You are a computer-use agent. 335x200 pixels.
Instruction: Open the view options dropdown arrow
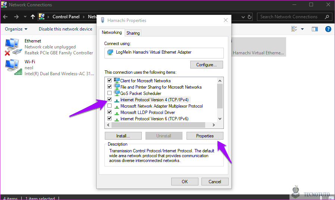click(302, 29)
